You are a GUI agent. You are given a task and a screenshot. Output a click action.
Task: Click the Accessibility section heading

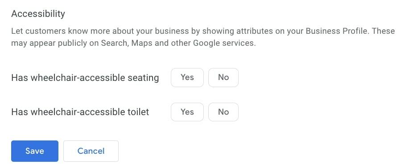click(x=38, y=14)
